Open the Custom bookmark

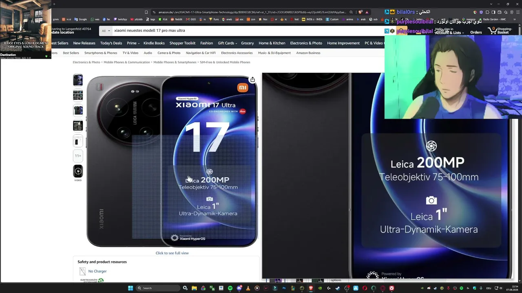(332, 19)
